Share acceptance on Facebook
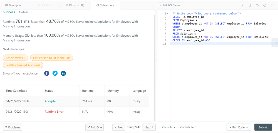This screenshot has width=278, height=133. tap(47, 73)
